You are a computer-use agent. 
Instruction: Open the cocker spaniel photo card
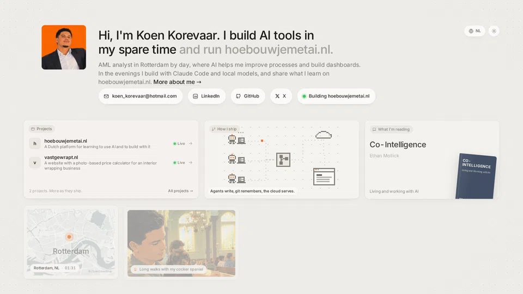(x=181, y=243)
